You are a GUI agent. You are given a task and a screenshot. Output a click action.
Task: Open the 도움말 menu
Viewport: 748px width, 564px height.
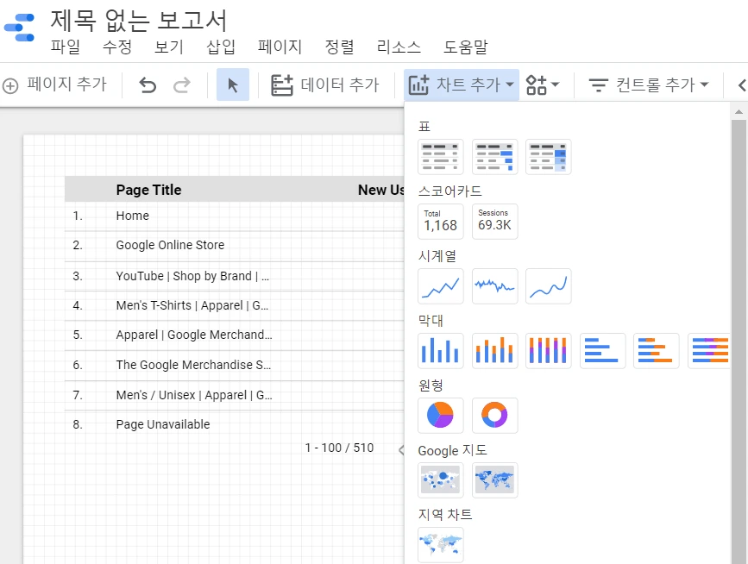click(465, 47)
